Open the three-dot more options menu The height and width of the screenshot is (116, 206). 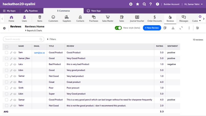coord(189,28)
